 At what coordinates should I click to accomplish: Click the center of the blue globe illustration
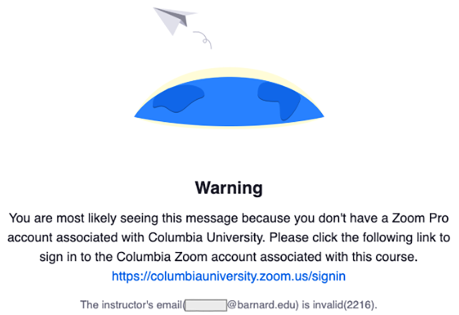229,106
